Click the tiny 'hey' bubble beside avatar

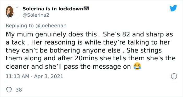(16, 7)
